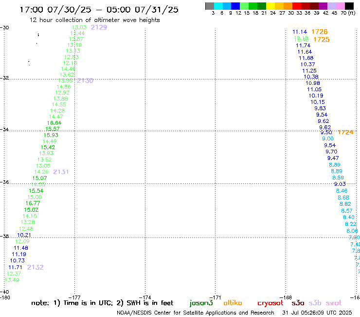Select the 9.03 wave height value
This screenshot has width=360, height=317.
[x=340, y=184]
